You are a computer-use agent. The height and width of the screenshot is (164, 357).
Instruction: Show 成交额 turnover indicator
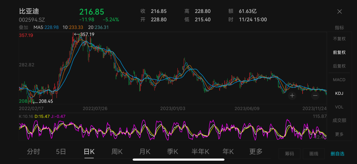(339, 120)
